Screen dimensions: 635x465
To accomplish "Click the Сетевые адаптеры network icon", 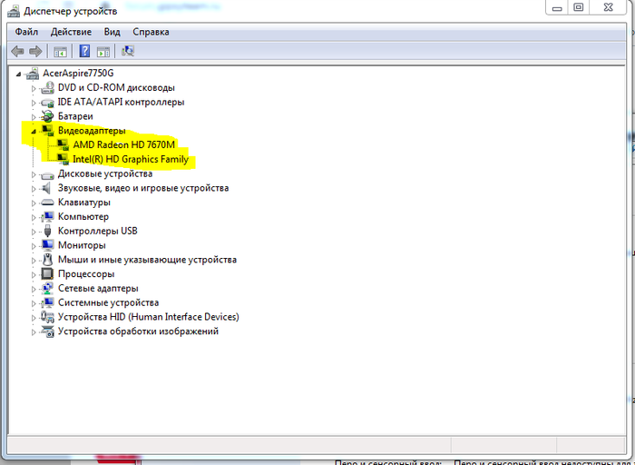I will (x=47, y=288).
